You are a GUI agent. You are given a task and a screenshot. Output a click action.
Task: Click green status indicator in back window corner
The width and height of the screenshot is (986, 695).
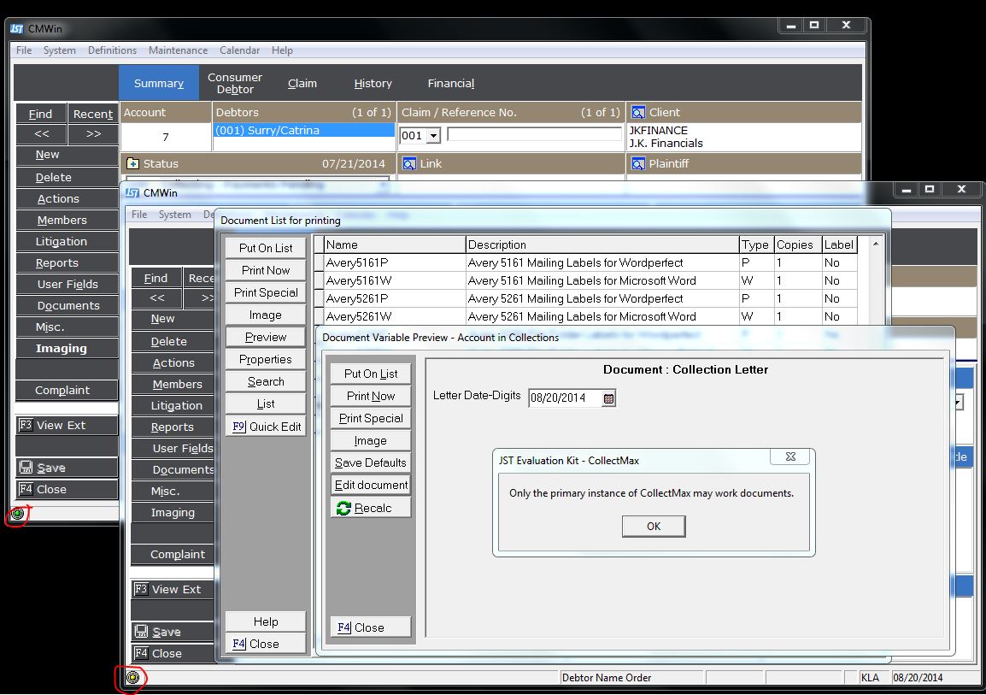[x=18, y=515]
